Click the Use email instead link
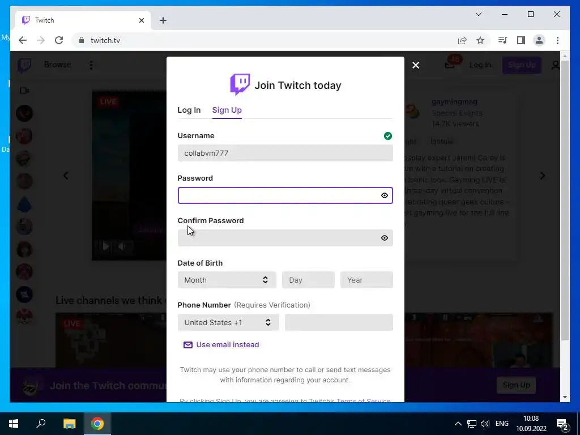 pos(228,345)
